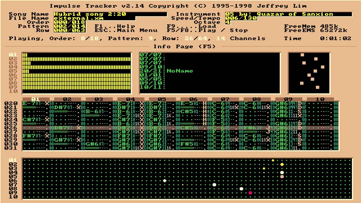Click note "F#7" in row 028, channel 01

click(x=29, y=136)
